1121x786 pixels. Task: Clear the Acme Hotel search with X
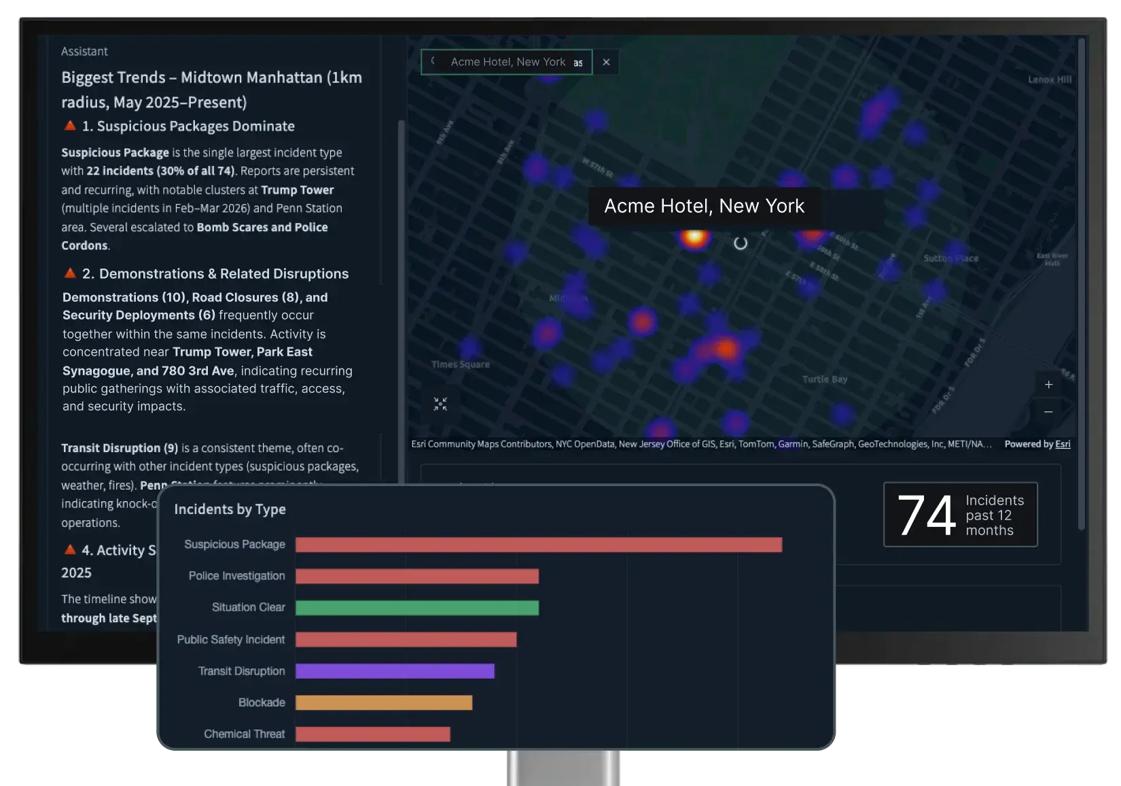606,62
